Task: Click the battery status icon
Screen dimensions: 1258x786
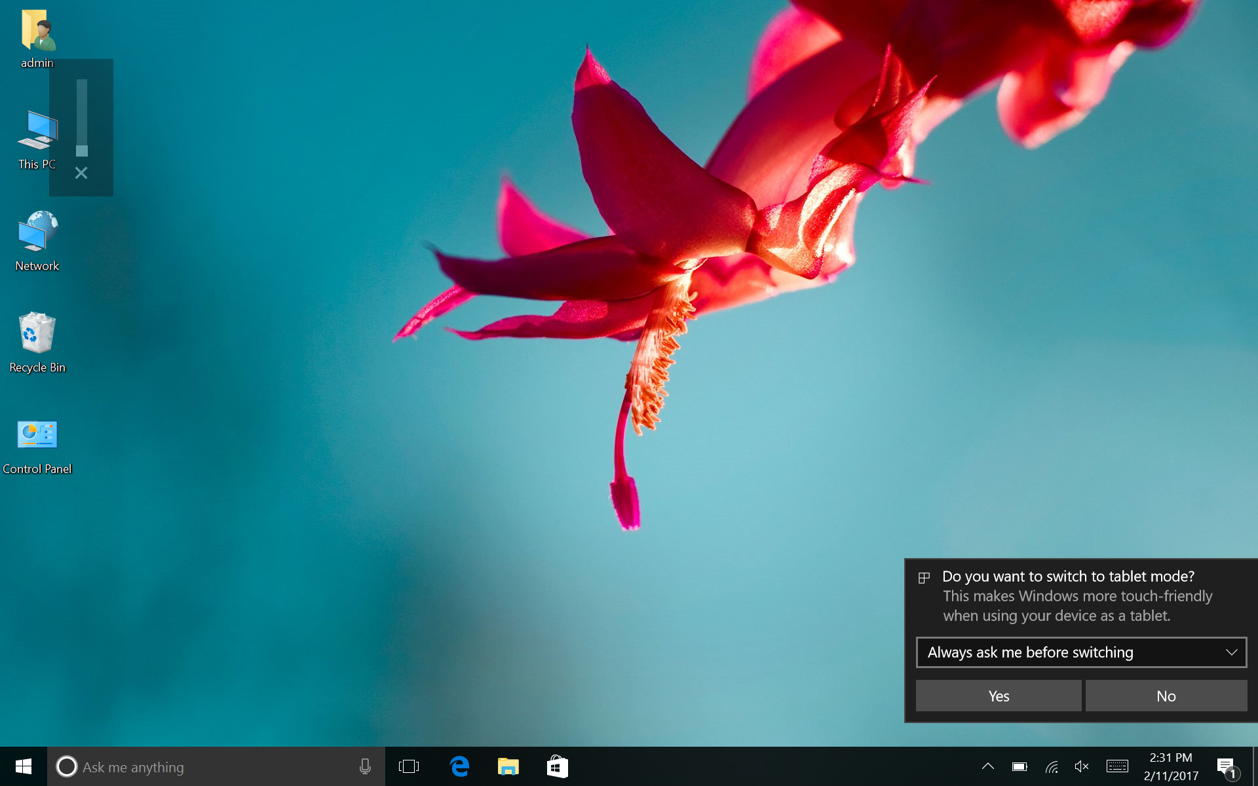Action: pos(1020,766)
